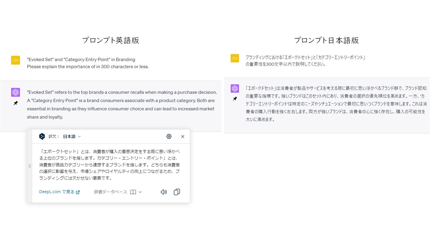Click the 'プロンプト英語版' heading

pyautogui.click(x=111, y=40)
